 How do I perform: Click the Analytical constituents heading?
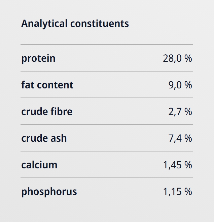click(x=75, y=24)
